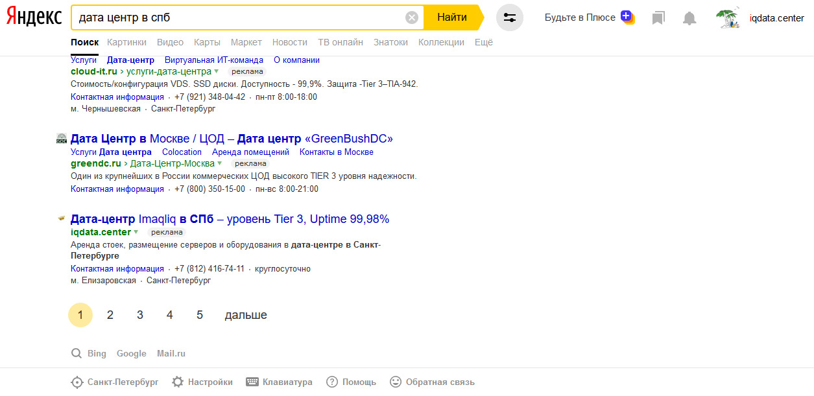Open the Yandex logo homepage
814x396 pixels.
click(34, 17)
